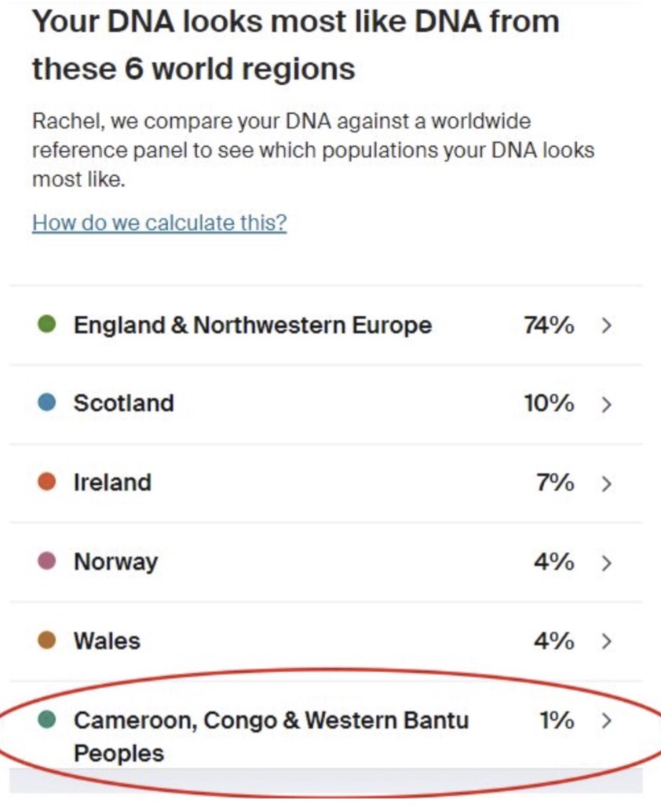Click the brown Wales color dot
This screenshot has height=808, width=661.
(x=47, y=641)
